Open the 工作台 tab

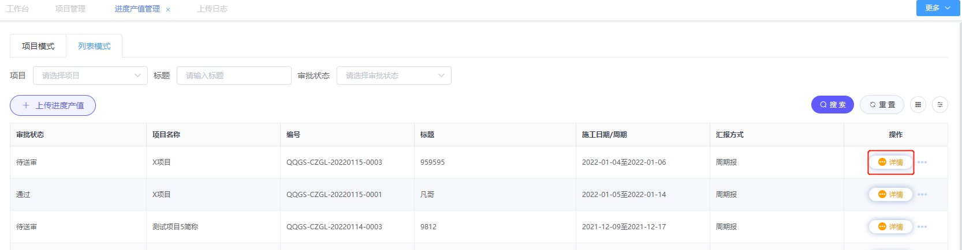[17, 9]
